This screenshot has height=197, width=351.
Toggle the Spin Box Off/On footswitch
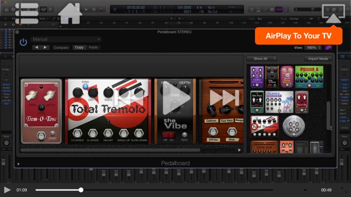213,132
